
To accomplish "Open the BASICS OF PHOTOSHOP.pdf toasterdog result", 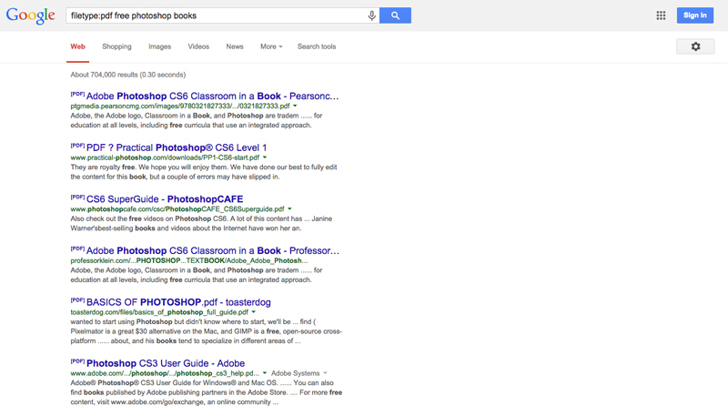I will coord(178,302).
